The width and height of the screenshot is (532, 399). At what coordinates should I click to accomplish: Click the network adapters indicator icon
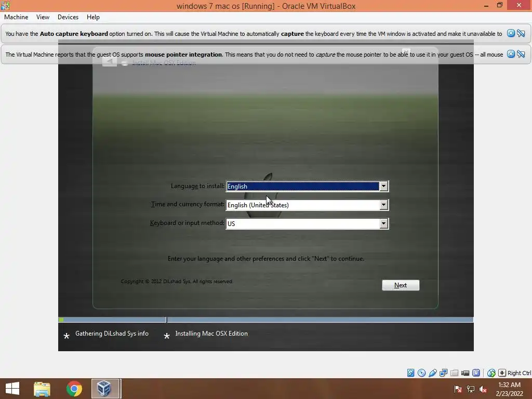click(x=444, y=373)
